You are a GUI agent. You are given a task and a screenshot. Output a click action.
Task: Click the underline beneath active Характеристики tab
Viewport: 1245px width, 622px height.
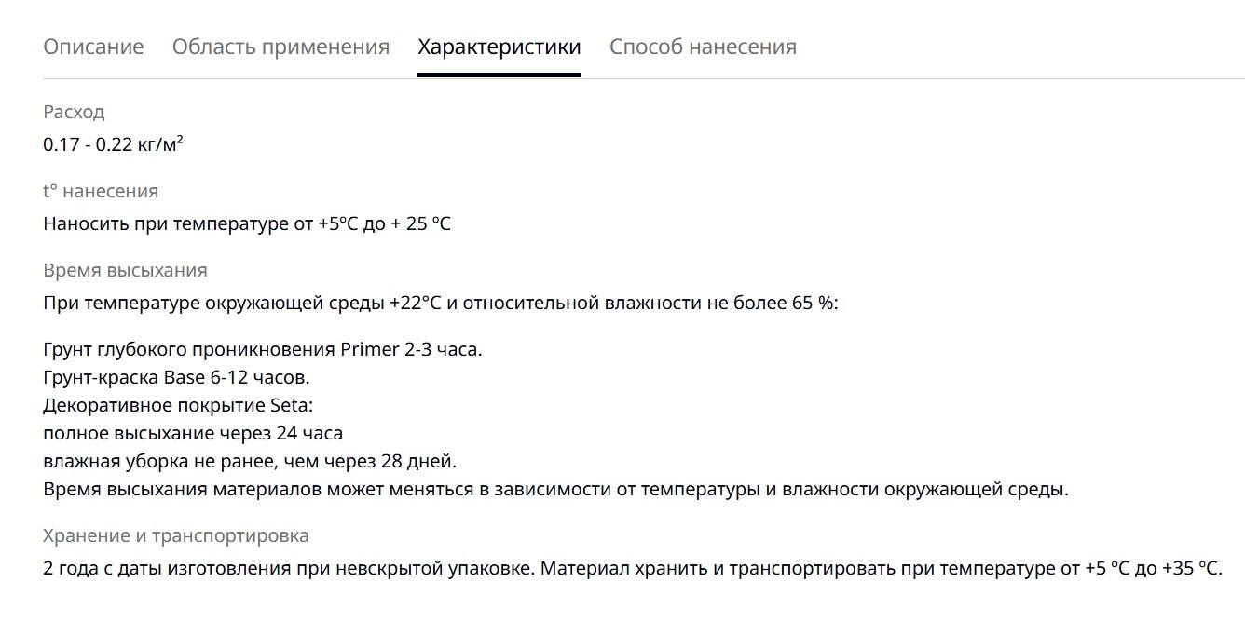(x=499, y=74)
